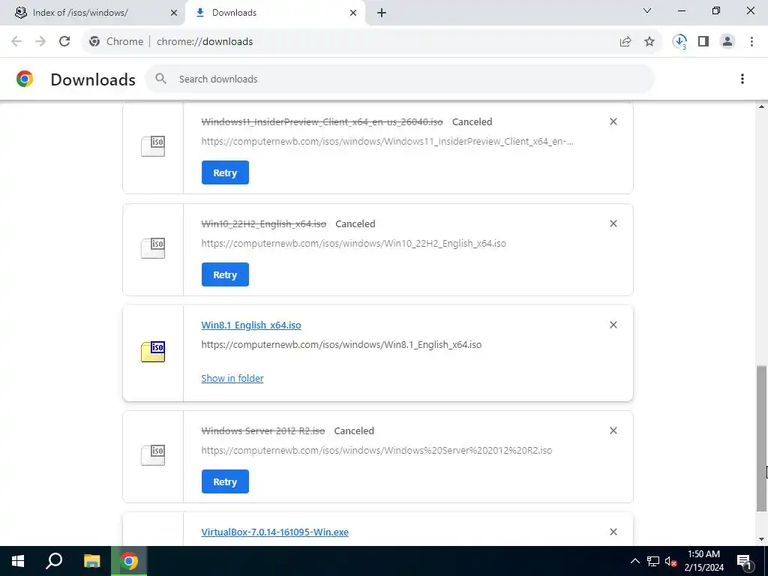Click the page scrollbar thumb
The height and width of the screenshot is (576, 768).
coord(762,438)
